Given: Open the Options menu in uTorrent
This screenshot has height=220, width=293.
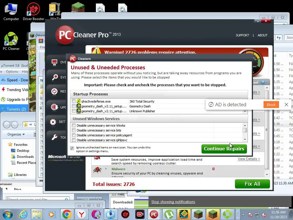Looking at the screenshot, I should point(12,71).
